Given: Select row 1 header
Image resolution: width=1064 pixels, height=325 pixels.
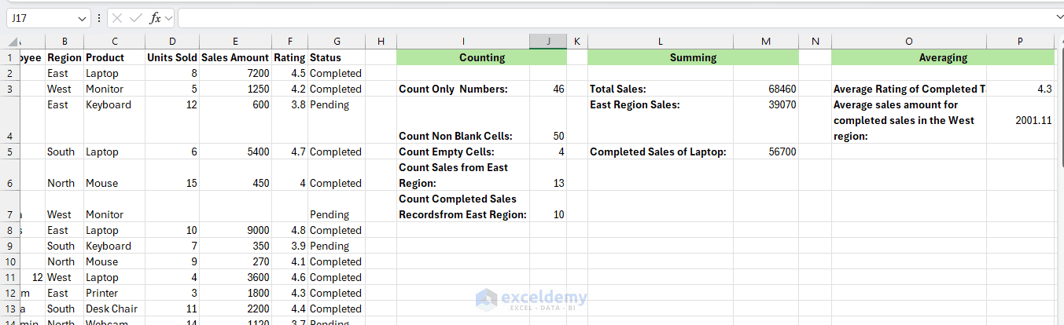Looking at the screenshot, I should point(11,57).
